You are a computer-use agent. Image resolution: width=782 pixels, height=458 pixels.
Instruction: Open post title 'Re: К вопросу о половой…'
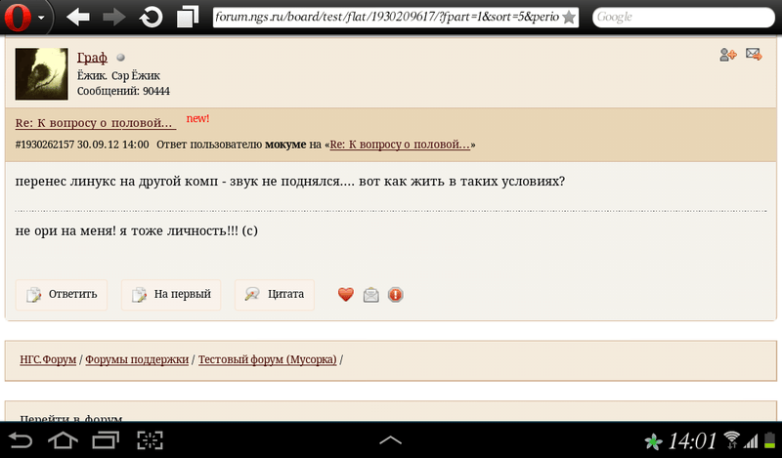95,123
